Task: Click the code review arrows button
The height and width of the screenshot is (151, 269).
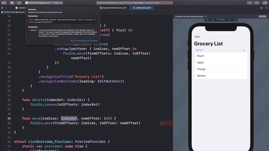Action: pos(257,3)
